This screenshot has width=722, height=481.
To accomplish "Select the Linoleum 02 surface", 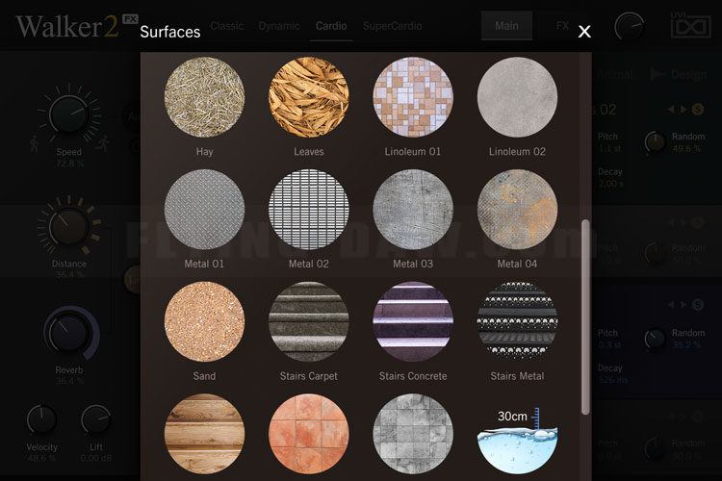I will click(x=517, y=97).
